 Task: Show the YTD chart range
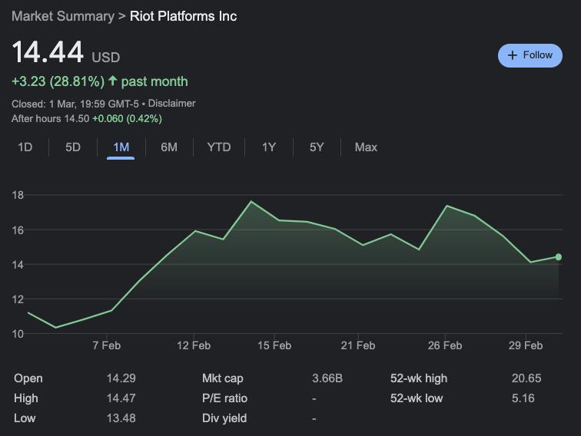coord(219,147)
